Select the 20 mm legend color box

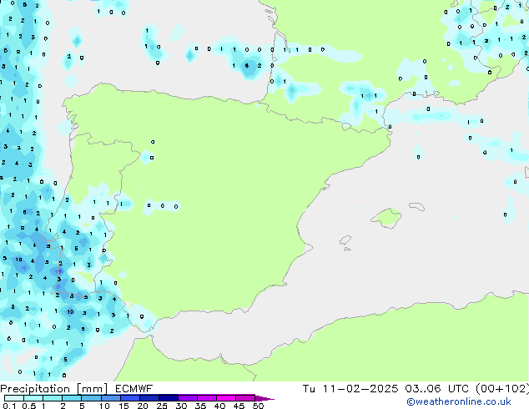click(149, 398)
